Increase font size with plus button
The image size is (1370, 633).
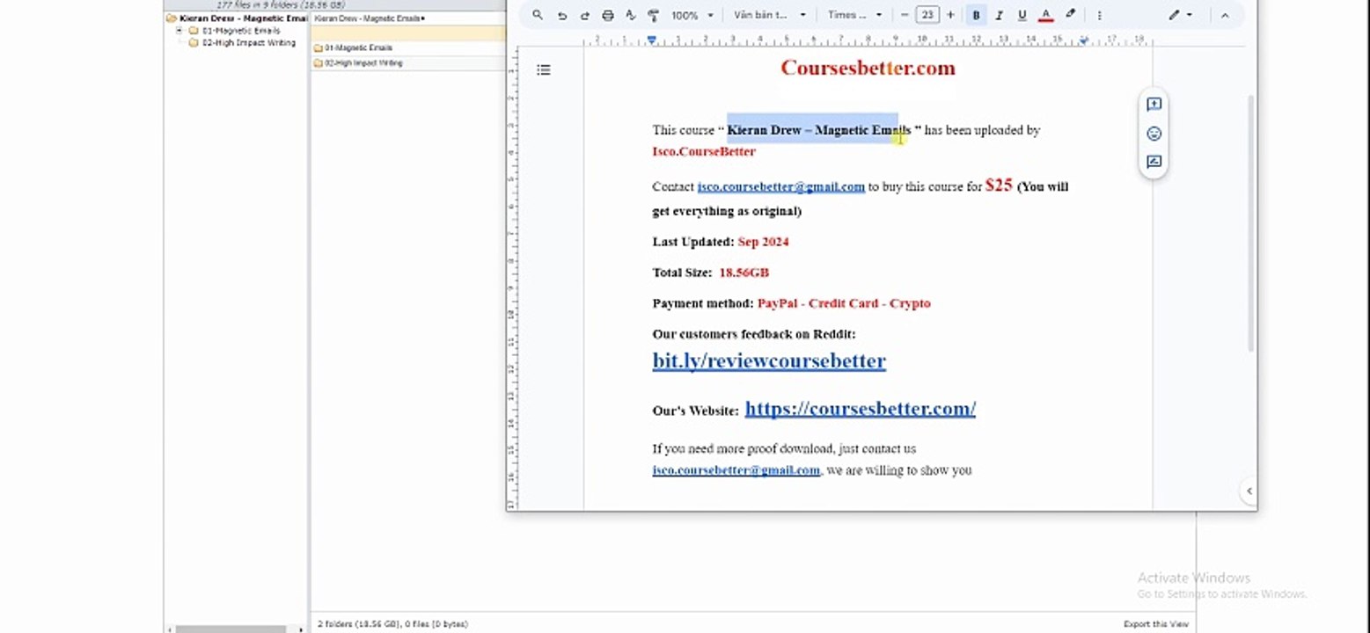950,15
